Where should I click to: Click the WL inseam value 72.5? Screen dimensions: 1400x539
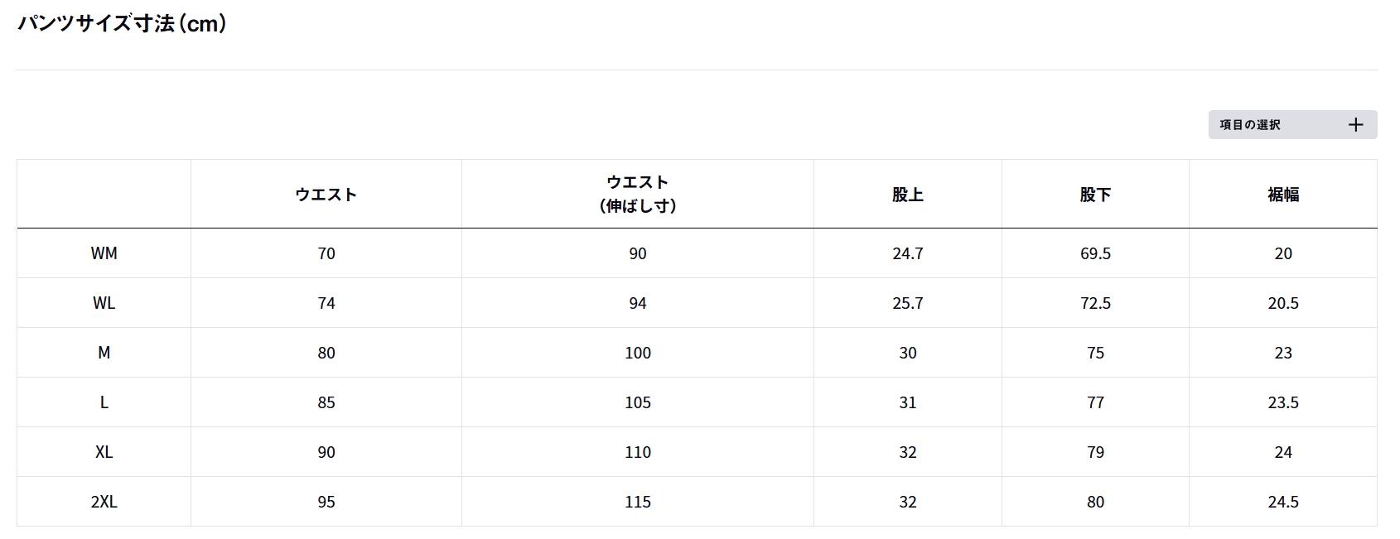click(x=1095, y=303)
